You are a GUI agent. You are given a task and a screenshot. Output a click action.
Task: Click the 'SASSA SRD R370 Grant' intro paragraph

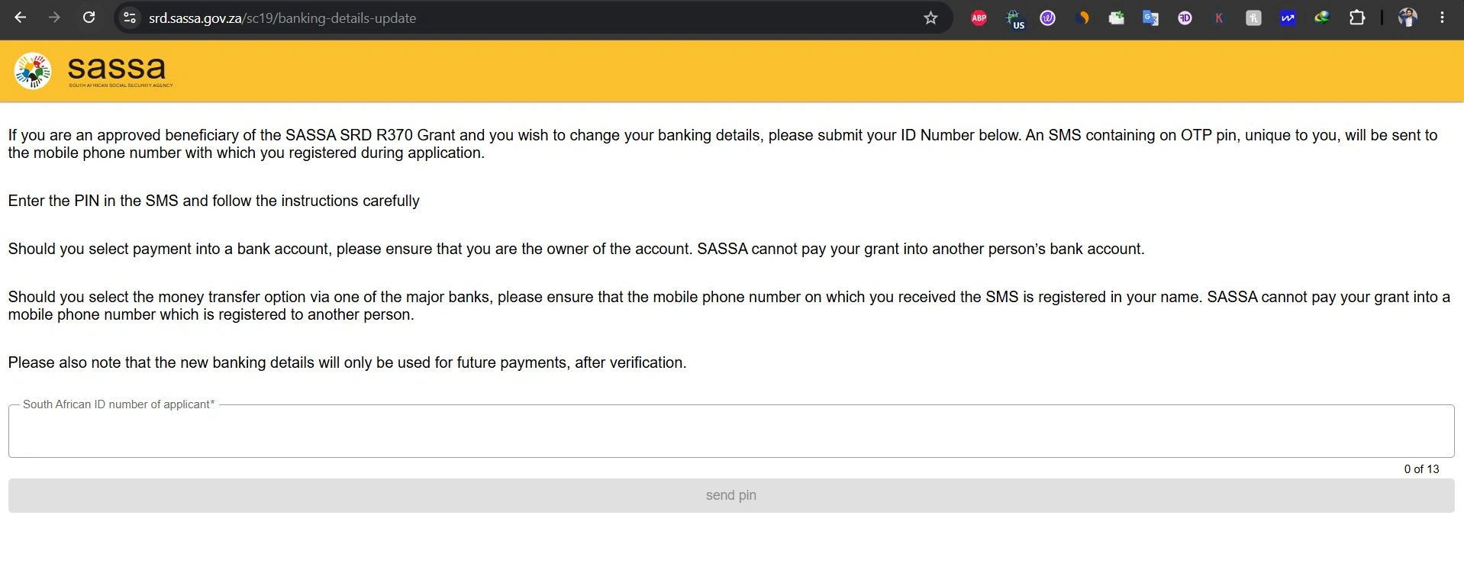[723, 144]
